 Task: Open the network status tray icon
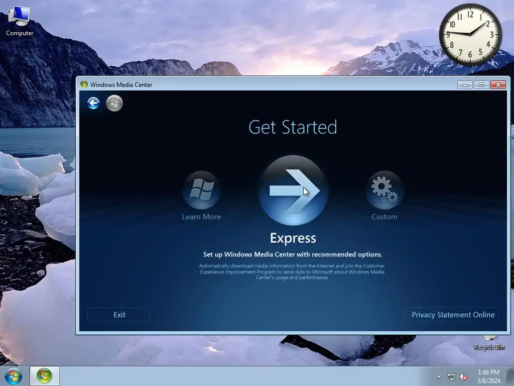(451, 376)
